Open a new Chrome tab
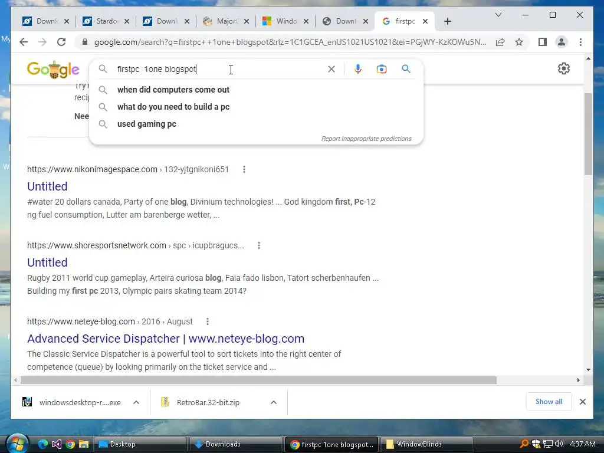The image size is (604, 453). point(447,21)
